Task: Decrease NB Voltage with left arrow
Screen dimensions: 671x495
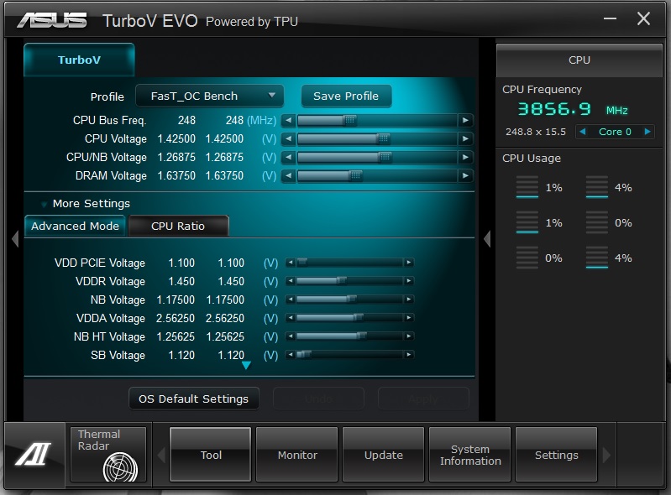Action: 291,300
